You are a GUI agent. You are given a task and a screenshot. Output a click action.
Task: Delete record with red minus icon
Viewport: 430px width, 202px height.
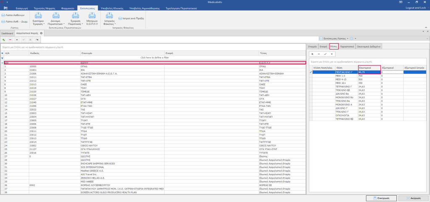point(10,39)
